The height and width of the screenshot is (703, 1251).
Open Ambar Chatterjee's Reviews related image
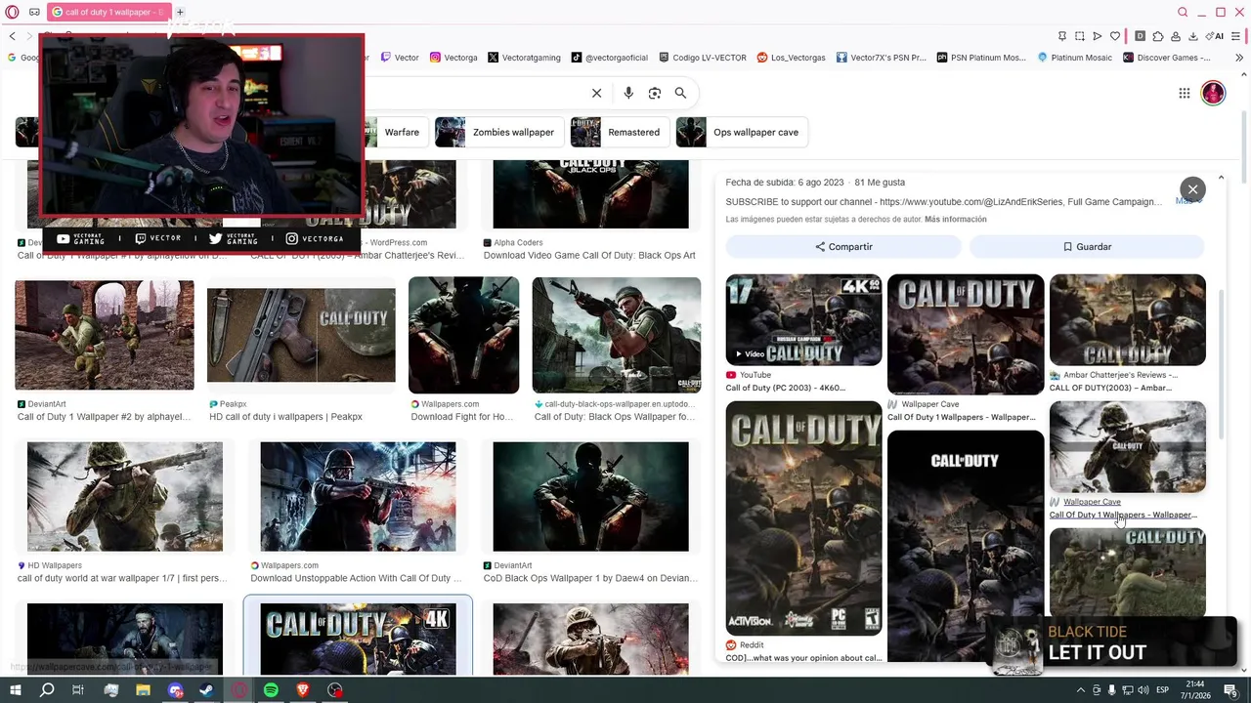coord(1127,319)
